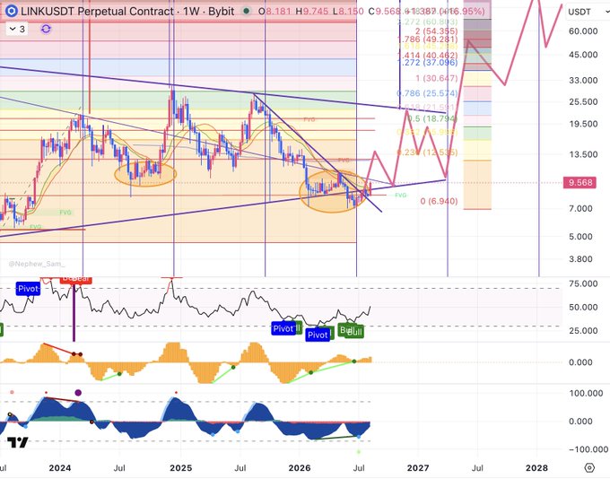Click the 3.800 price axis label
The height and width of the screenshot is (479, 610).
[580, 259]
